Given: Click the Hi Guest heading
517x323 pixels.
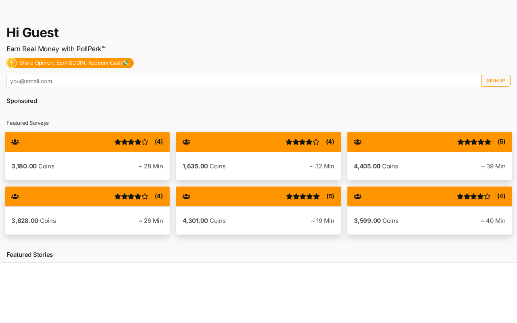Looking at the screenshot, I should (x=33, y=32).
